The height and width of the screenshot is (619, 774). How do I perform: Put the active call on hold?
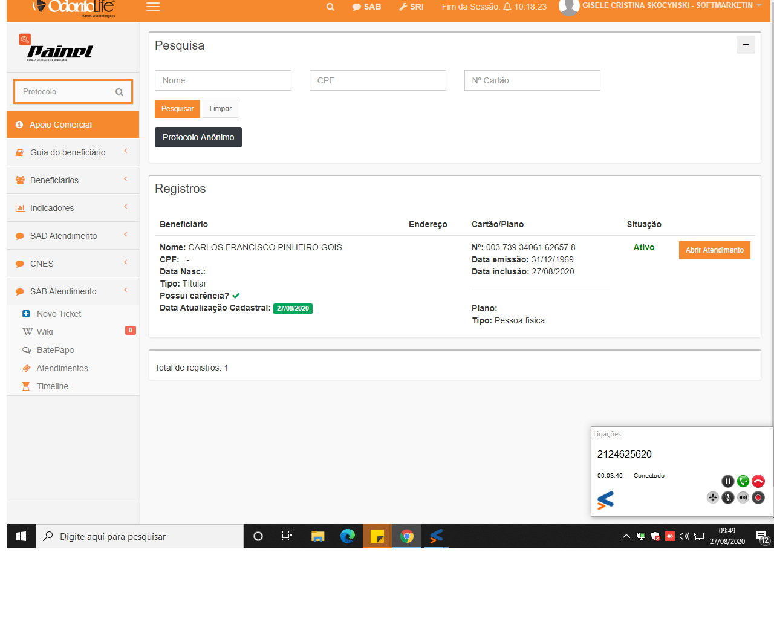[727, 481]
